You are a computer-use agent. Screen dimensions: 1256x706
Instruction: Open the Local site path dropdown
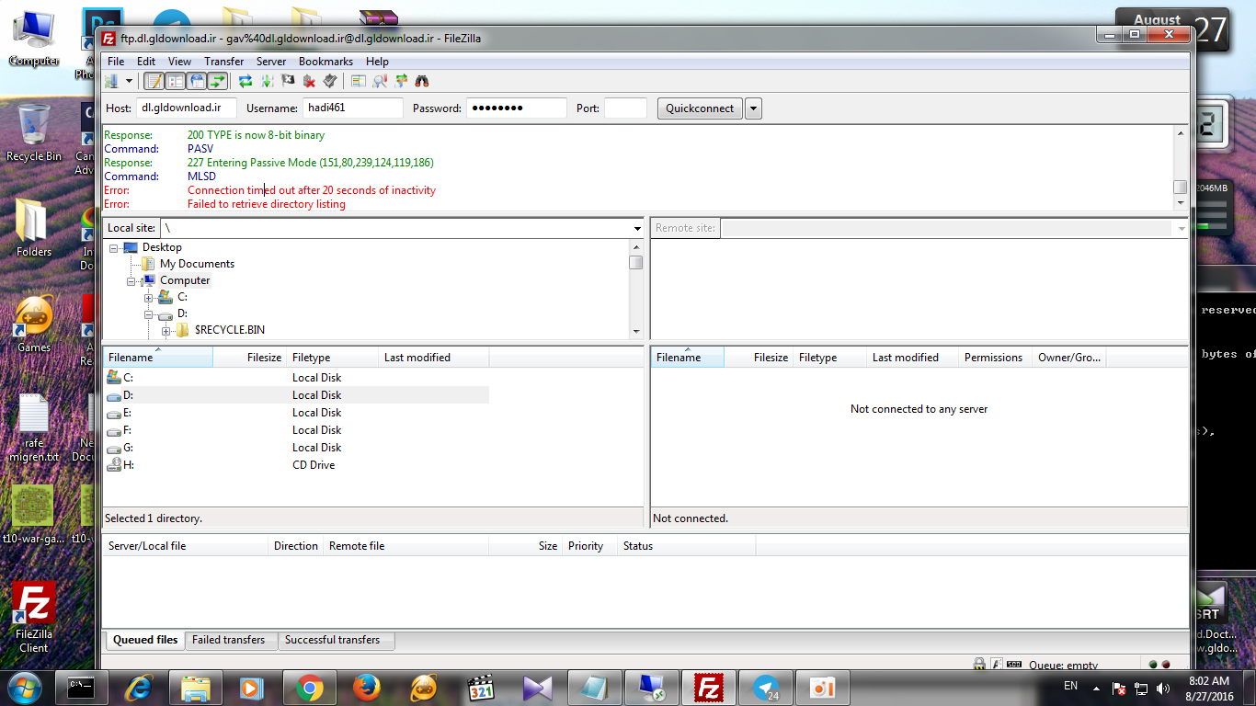[x=637, y=228]
